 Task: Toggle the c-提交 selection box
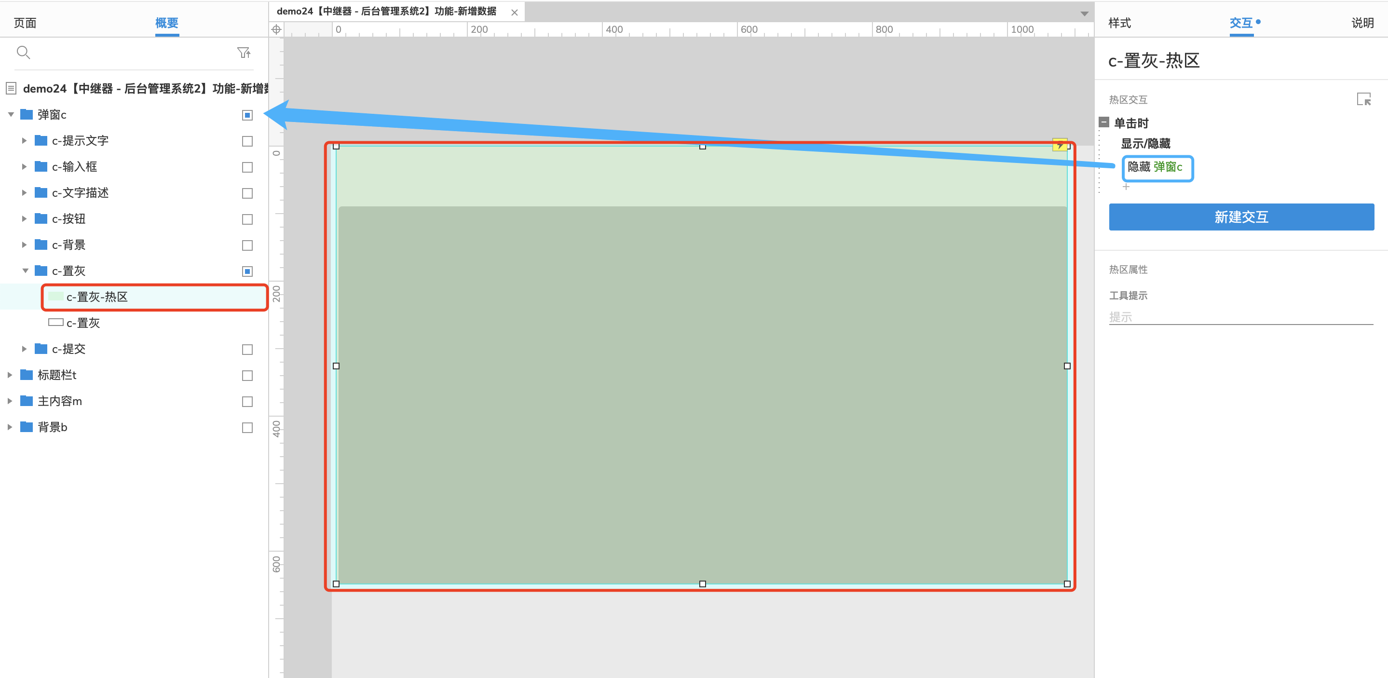pyautogui.click(x=247, y=349)
